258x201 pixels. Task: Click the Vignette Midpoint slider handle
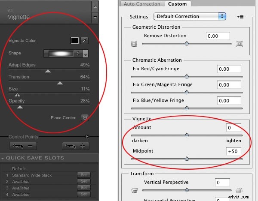(x=187, y=159)
